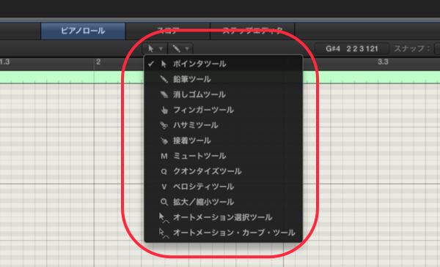The image size is (440, 267).
Task: Choose the eraser tool icon
Action: click(x=164, y=94)
